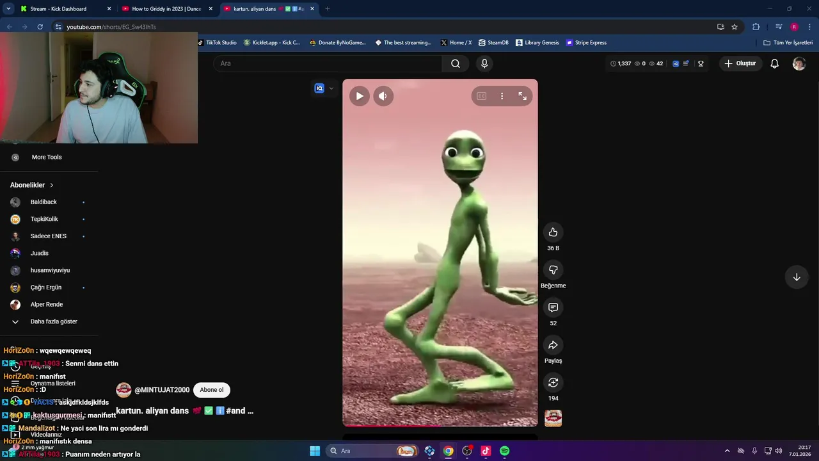This screenshot has width=819, height=461.
Task: Expand the IQ dropdown beside the video
Action: [x=331, y=88]
